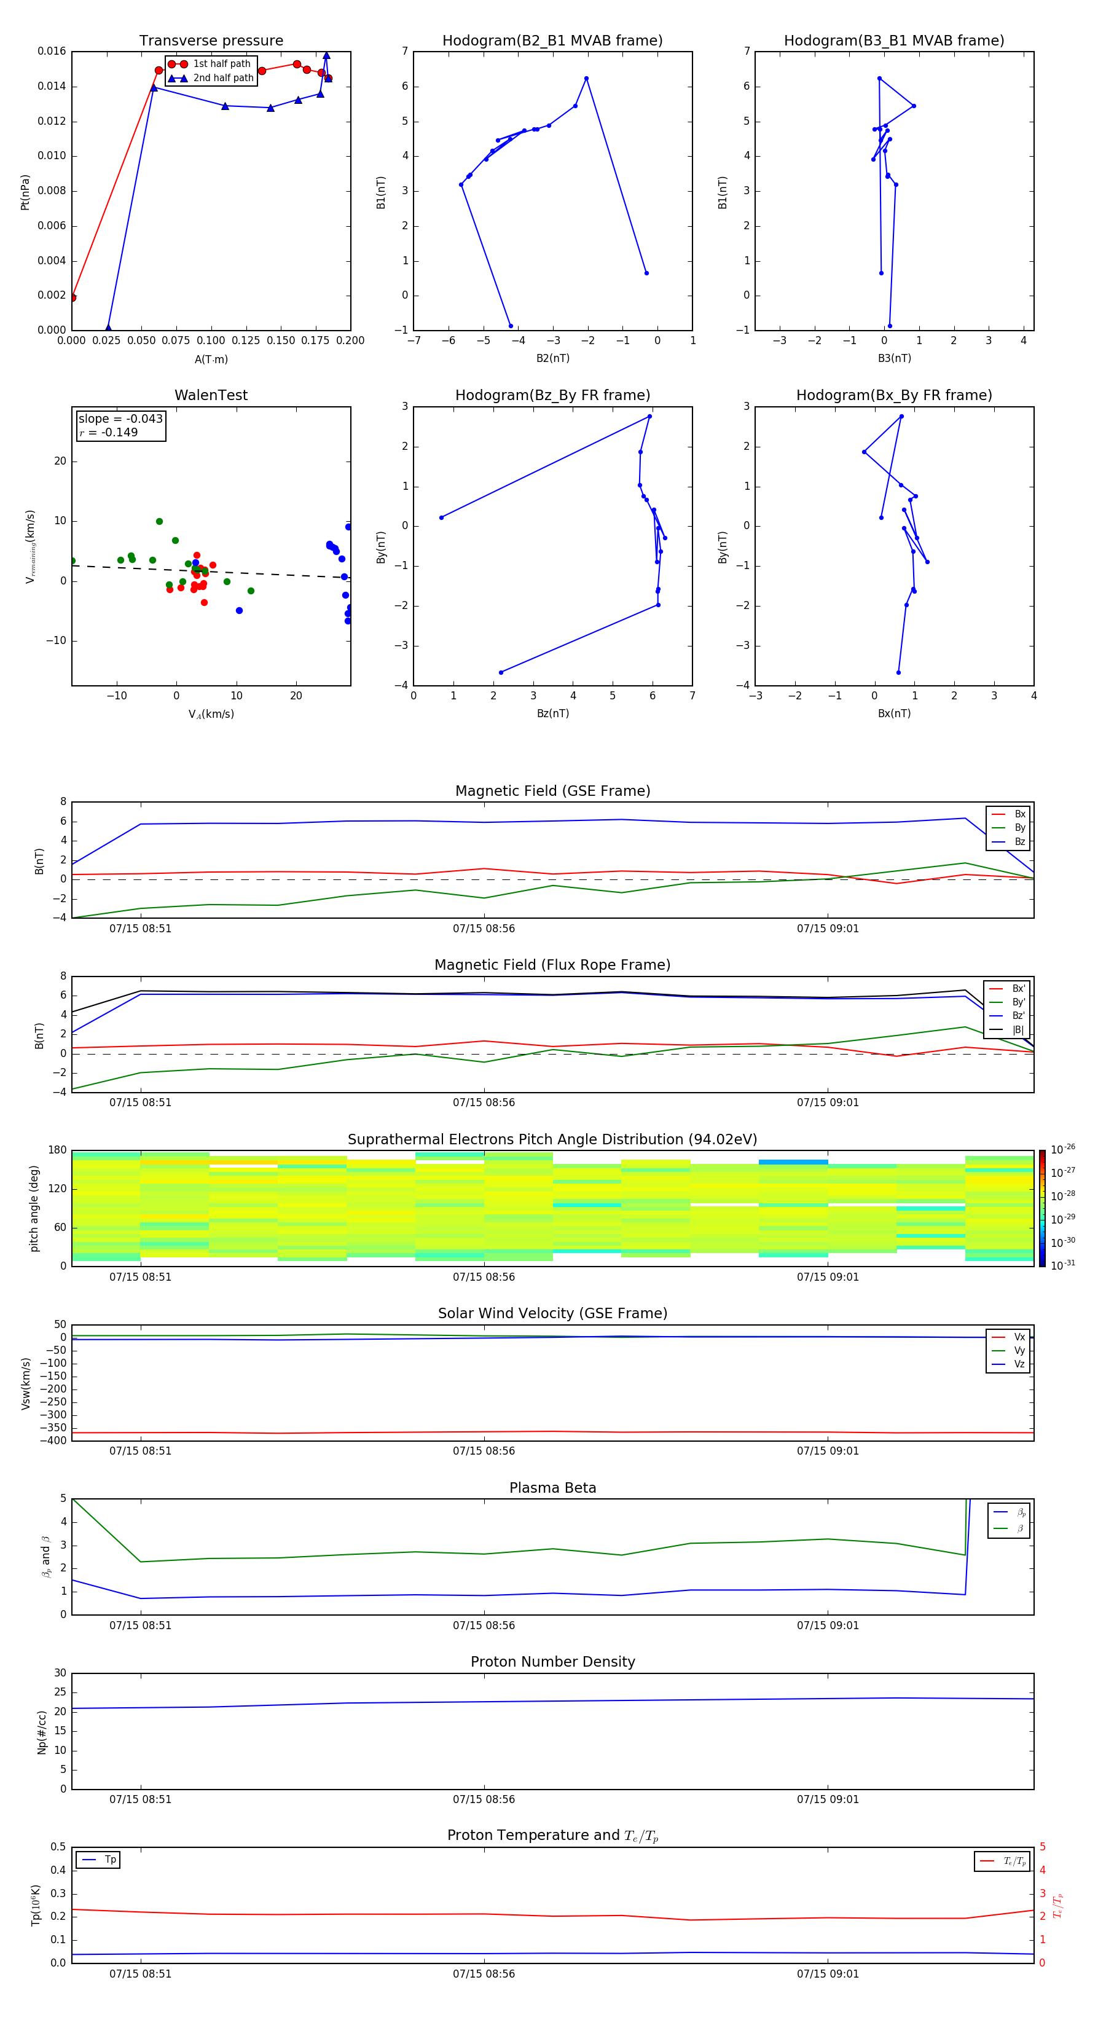
Task: Click the Suprathermal Electrons Pitch Angle Distribution title
Action: coord(552,1140)
